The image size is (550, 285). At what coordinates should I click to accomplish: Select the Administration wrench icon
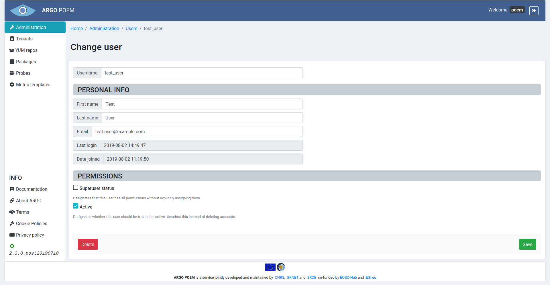(12, 27)
